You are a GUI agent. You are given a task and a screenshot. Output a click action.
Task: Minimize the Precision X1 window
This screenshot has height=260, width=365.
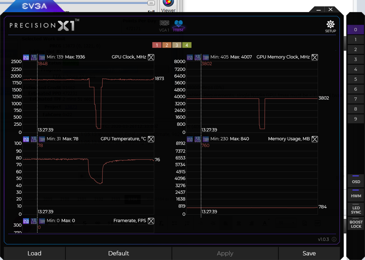(319, 10)
